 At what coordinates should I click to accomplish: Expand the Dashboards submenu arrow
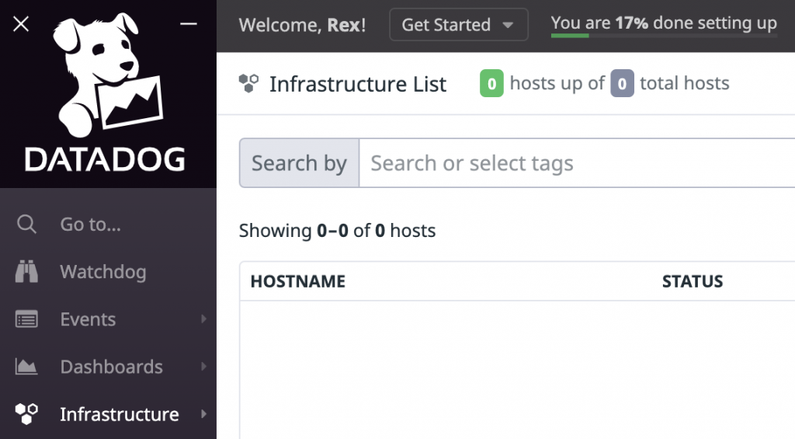[x=203, y=367]
